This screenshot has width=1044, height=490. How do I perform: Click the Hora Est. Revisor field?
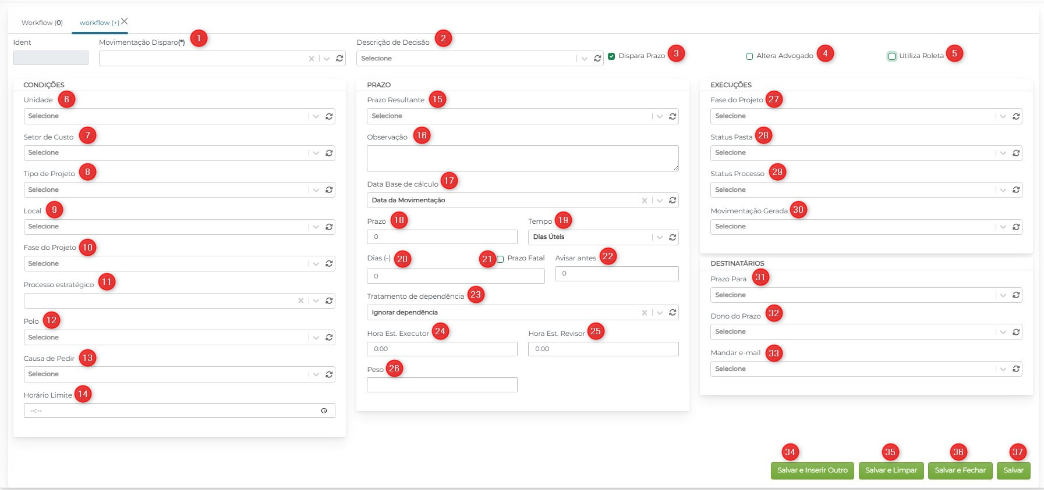coord(603,349)
